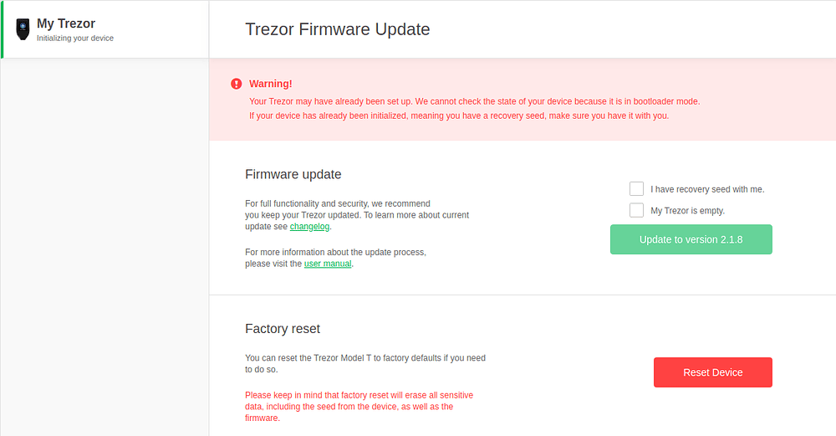Click the Trezor Firmware Update page title
This screenshot has width=836, height=436.
[337, 29]
